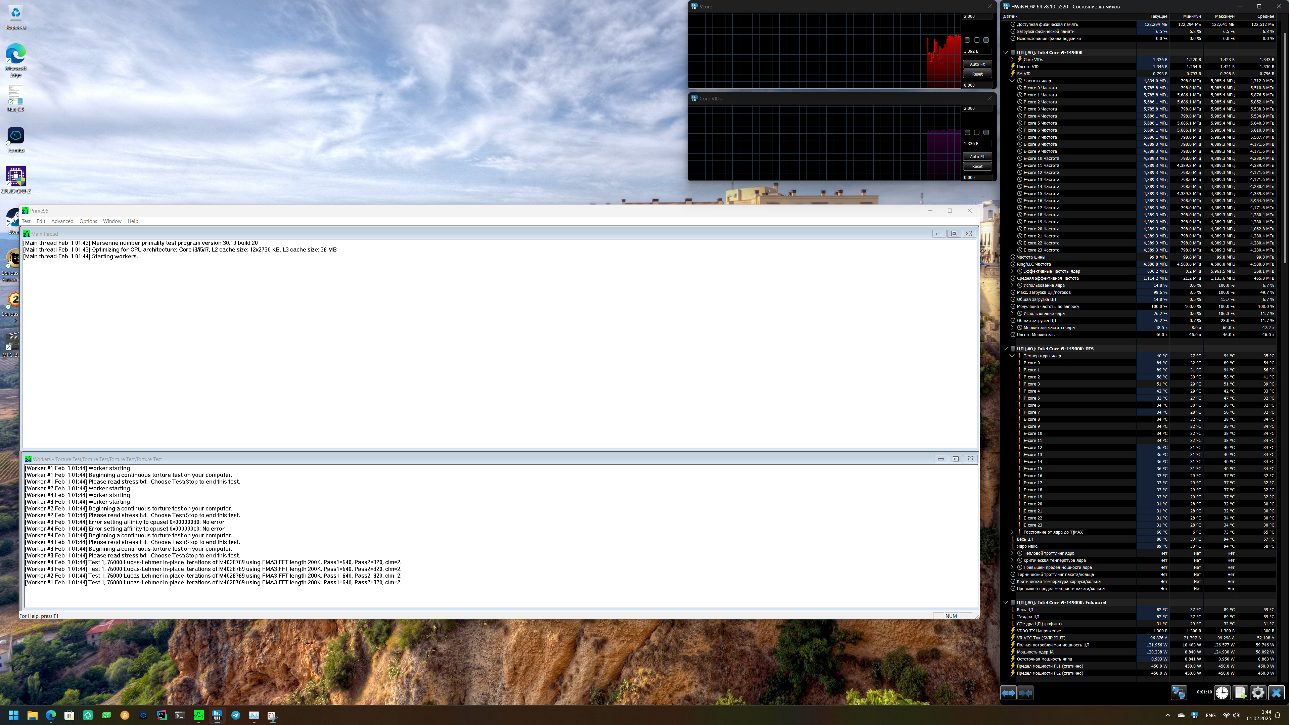Click HWiNFO shrink columns arrows icon

tap(1025, 693)
